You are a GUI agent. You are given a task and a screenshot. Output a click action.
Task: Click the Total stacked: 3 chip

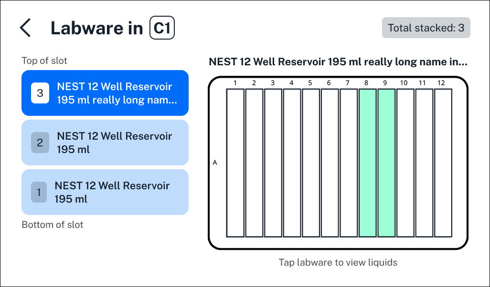click(426, 28)
